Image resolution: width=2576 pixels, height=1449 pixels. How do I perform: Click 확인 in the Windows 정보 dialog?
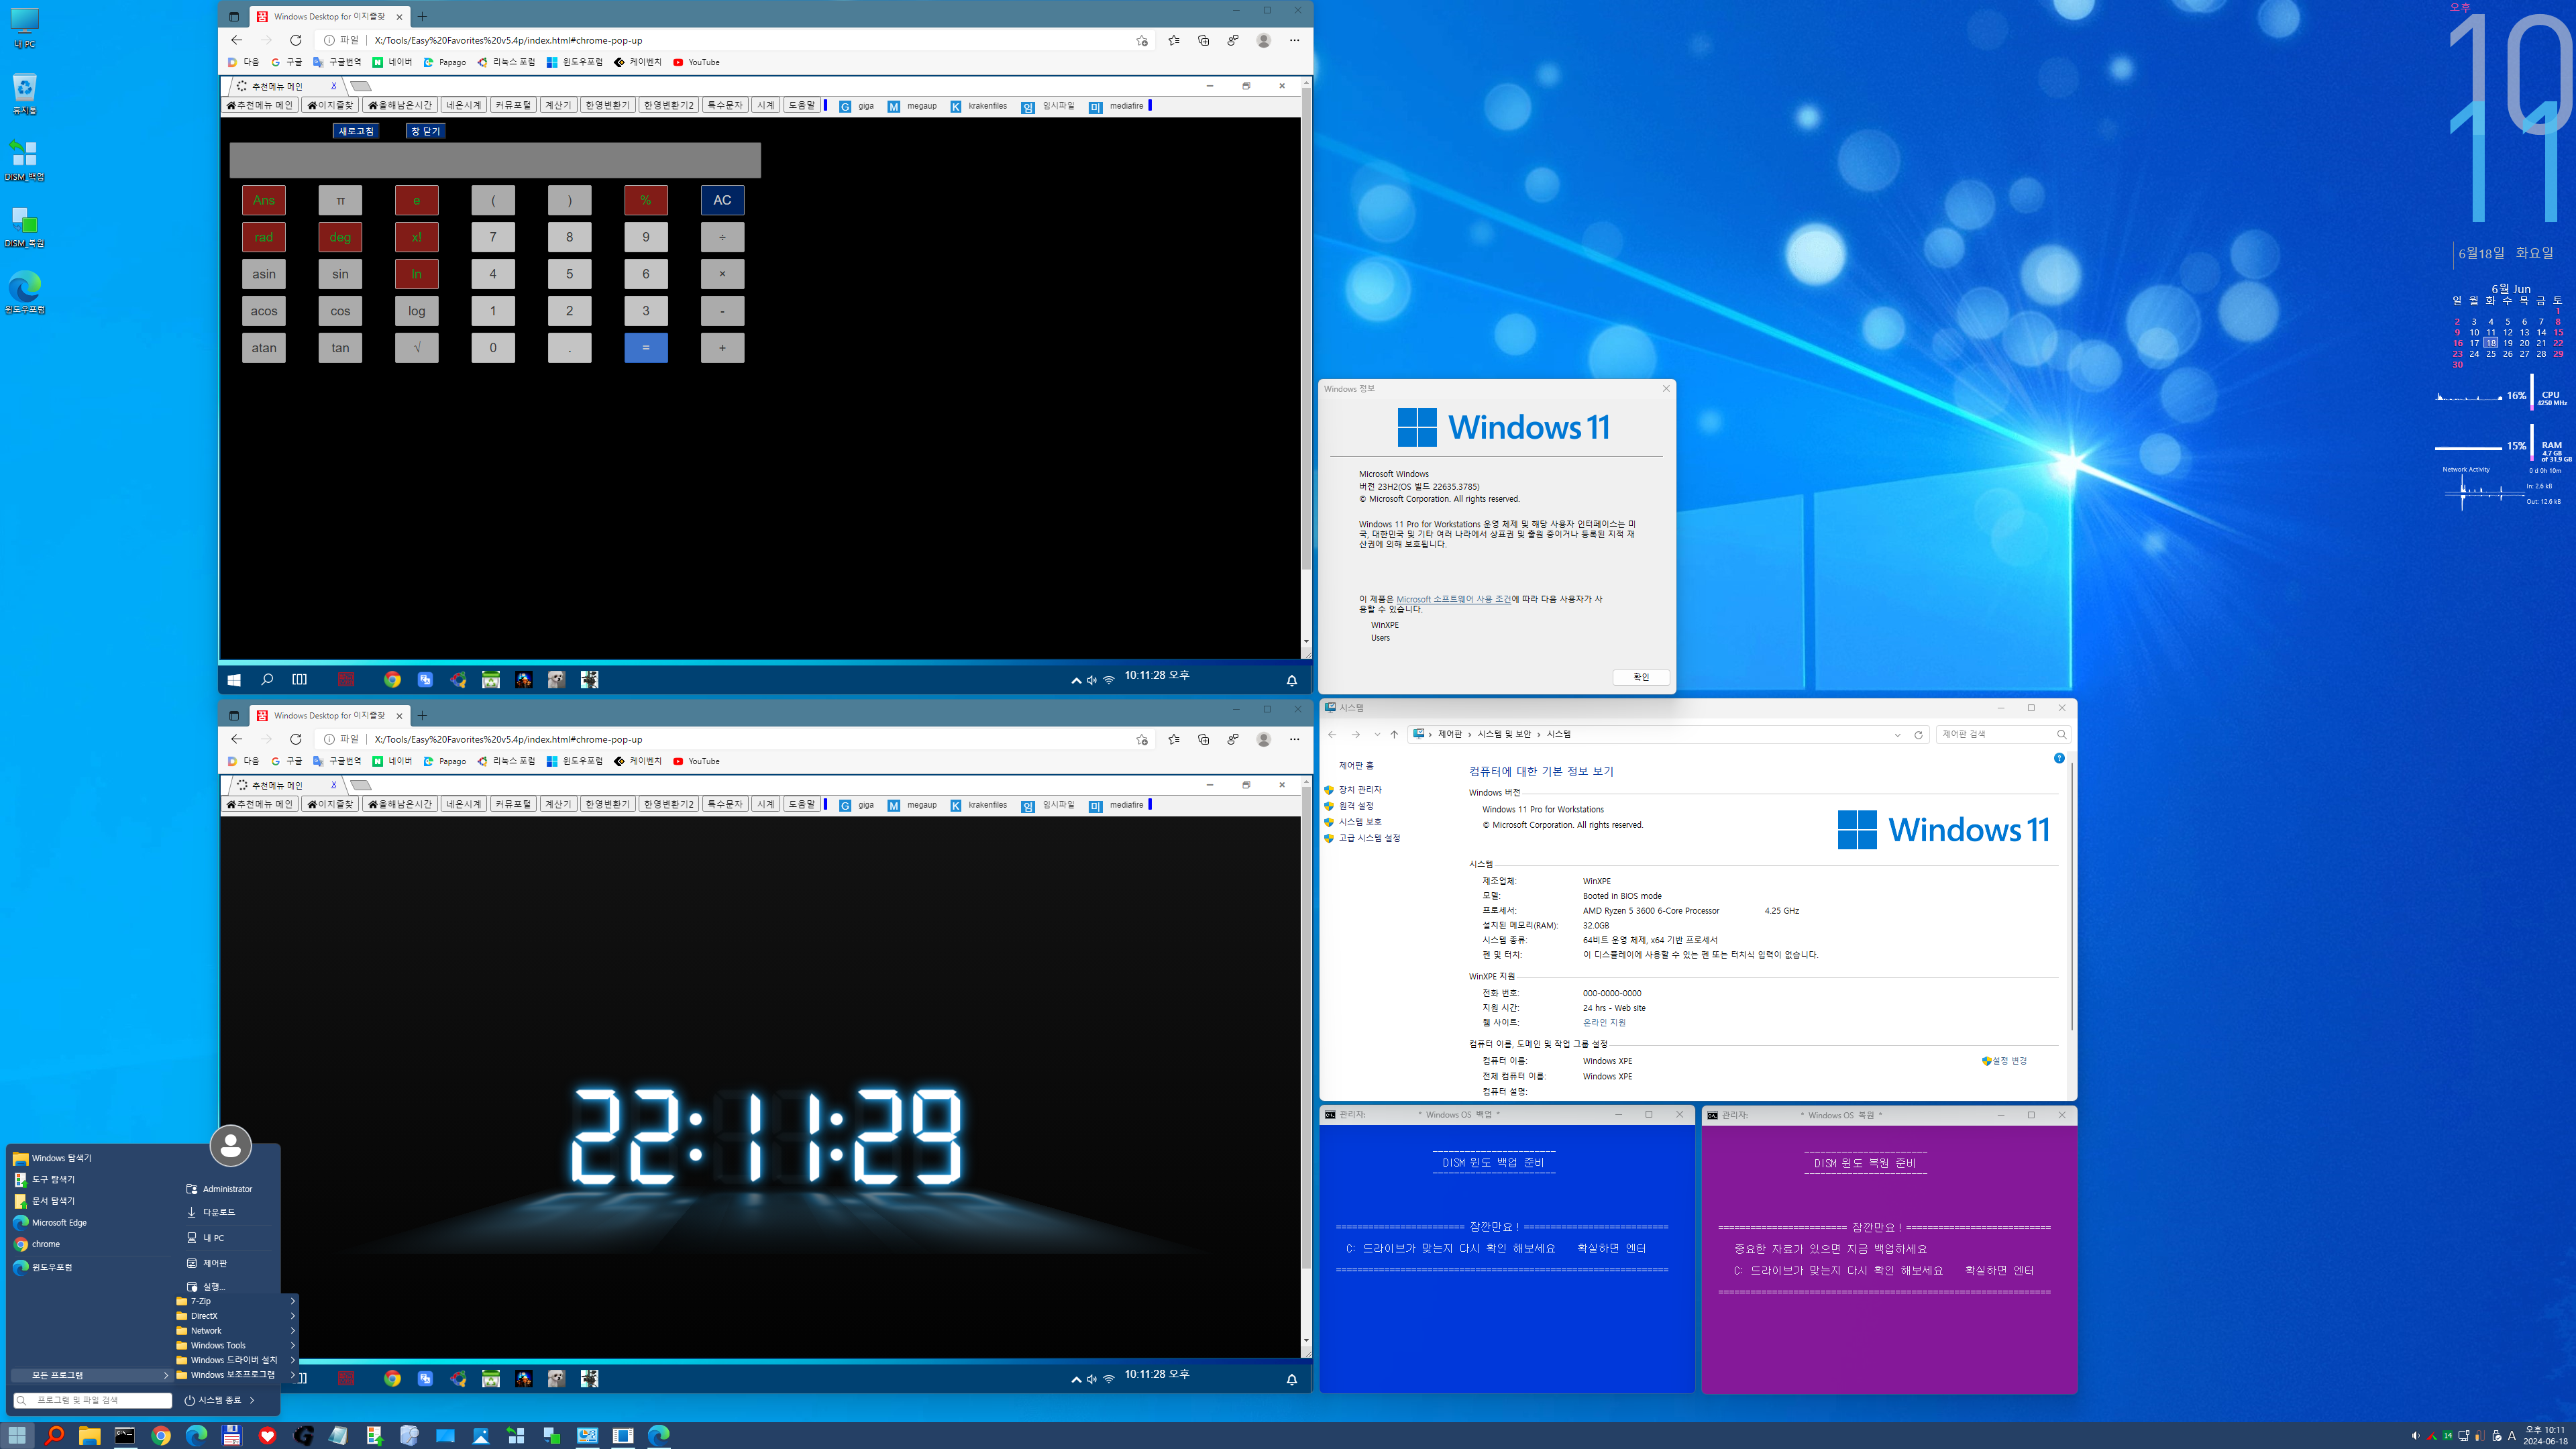(x=1641, y=677)
